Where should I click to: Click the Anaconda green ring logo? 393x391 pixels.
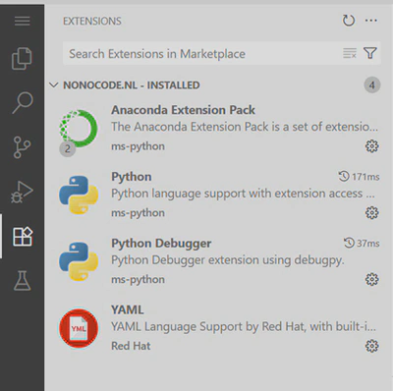coord(79,129)
